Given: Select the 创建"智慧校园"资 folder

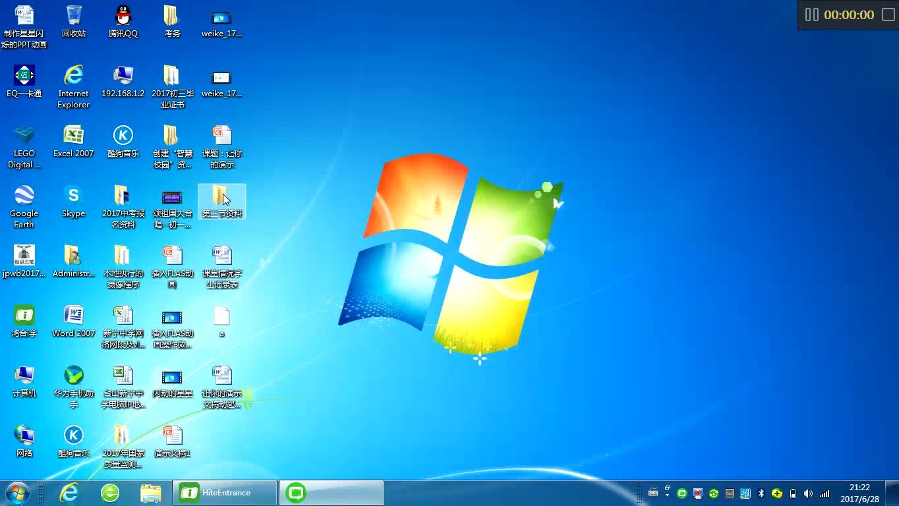Looking at the screenshot, I should 172,147.
